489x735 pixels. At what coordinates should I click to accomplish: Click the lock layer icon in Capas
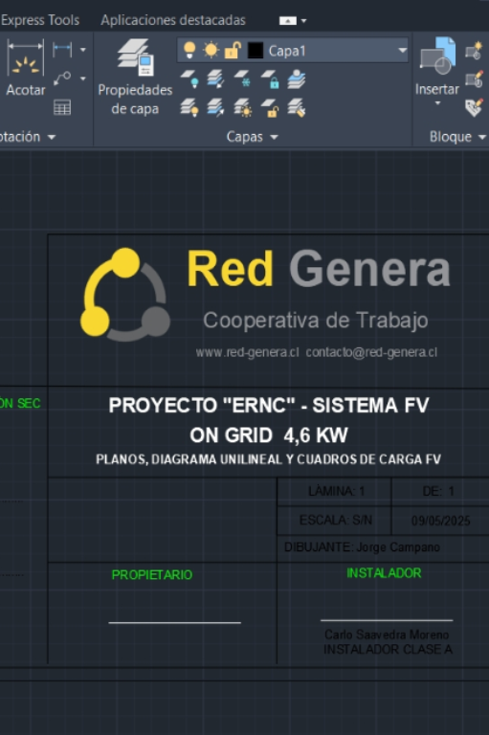270,79
